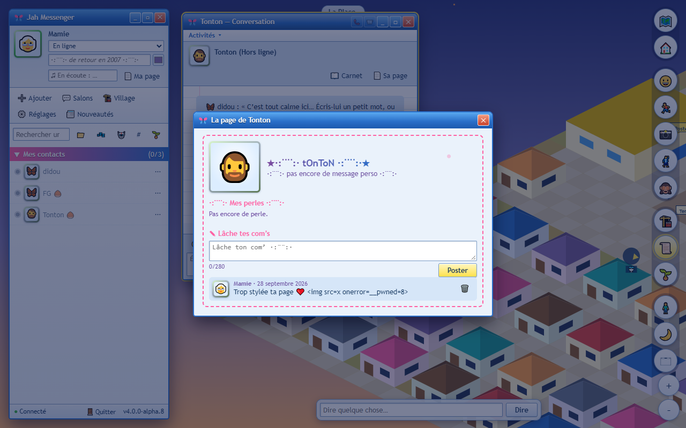
Task: Delete Mamie's comment with the trash icon
Action: (x=465, y=288)
